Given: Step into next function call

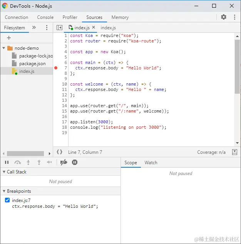Looking at the screenshot, I should [x=28, y=162].
